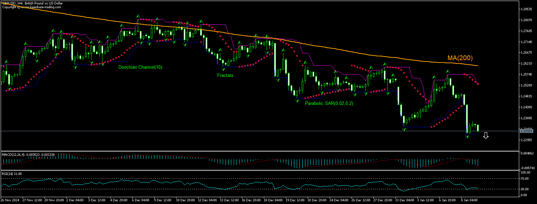Click the MA(200) text label
The height and width of the screenshot is (204, 537).
pos(460,58)
